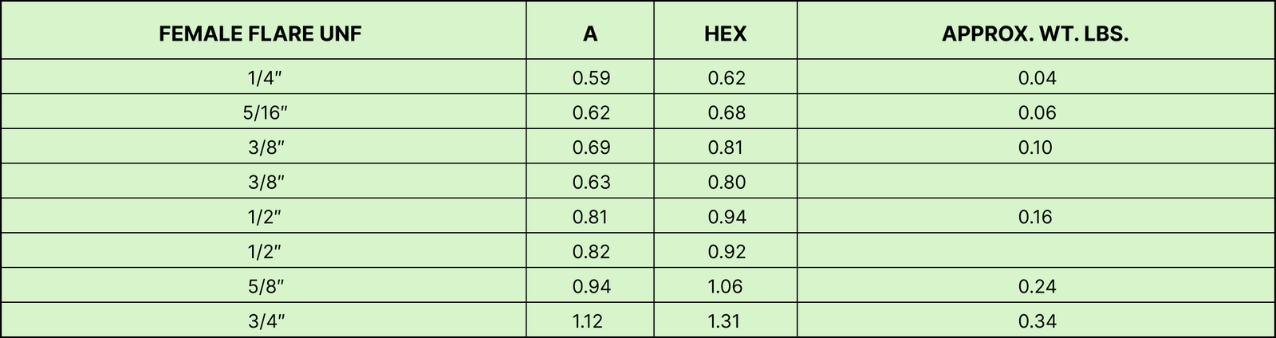Select the A value 1.12
1276x338 pixels.
588,321
